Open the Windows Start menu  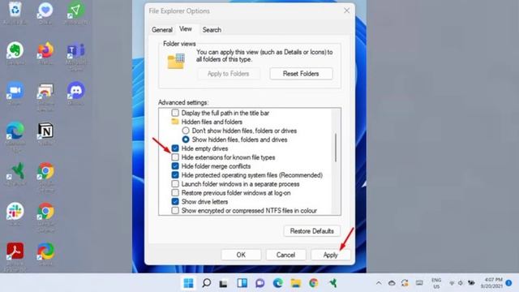click(188, 283)
